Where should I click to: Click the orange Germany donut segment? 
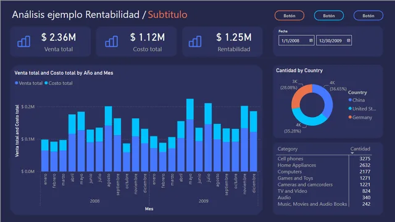click(x=299, y=94)
